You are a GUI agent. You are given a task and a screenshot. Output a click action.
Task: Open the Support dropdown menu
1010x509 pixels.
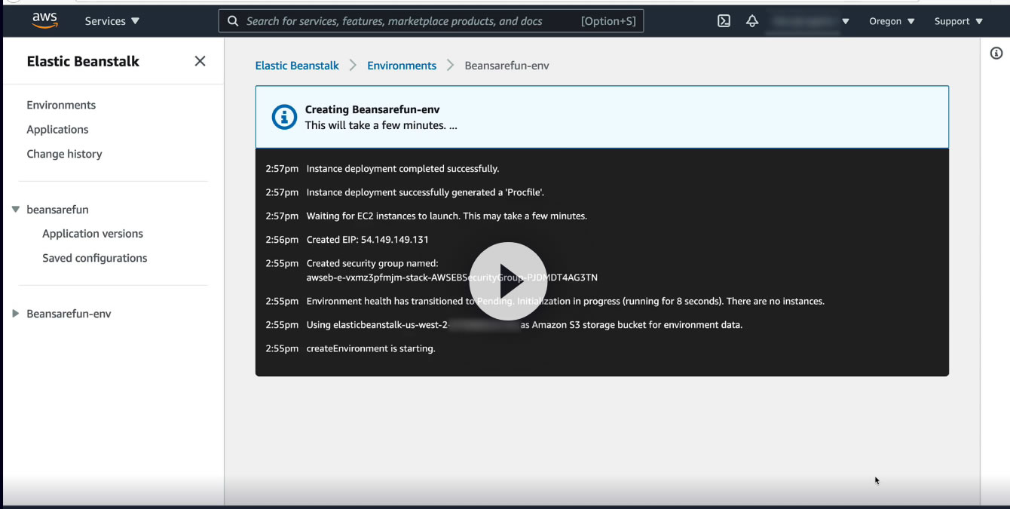click(x=958, y=21)
